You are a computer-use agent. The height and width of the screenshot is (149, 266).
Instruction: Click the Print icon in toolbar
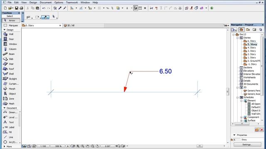coord(21,8)
